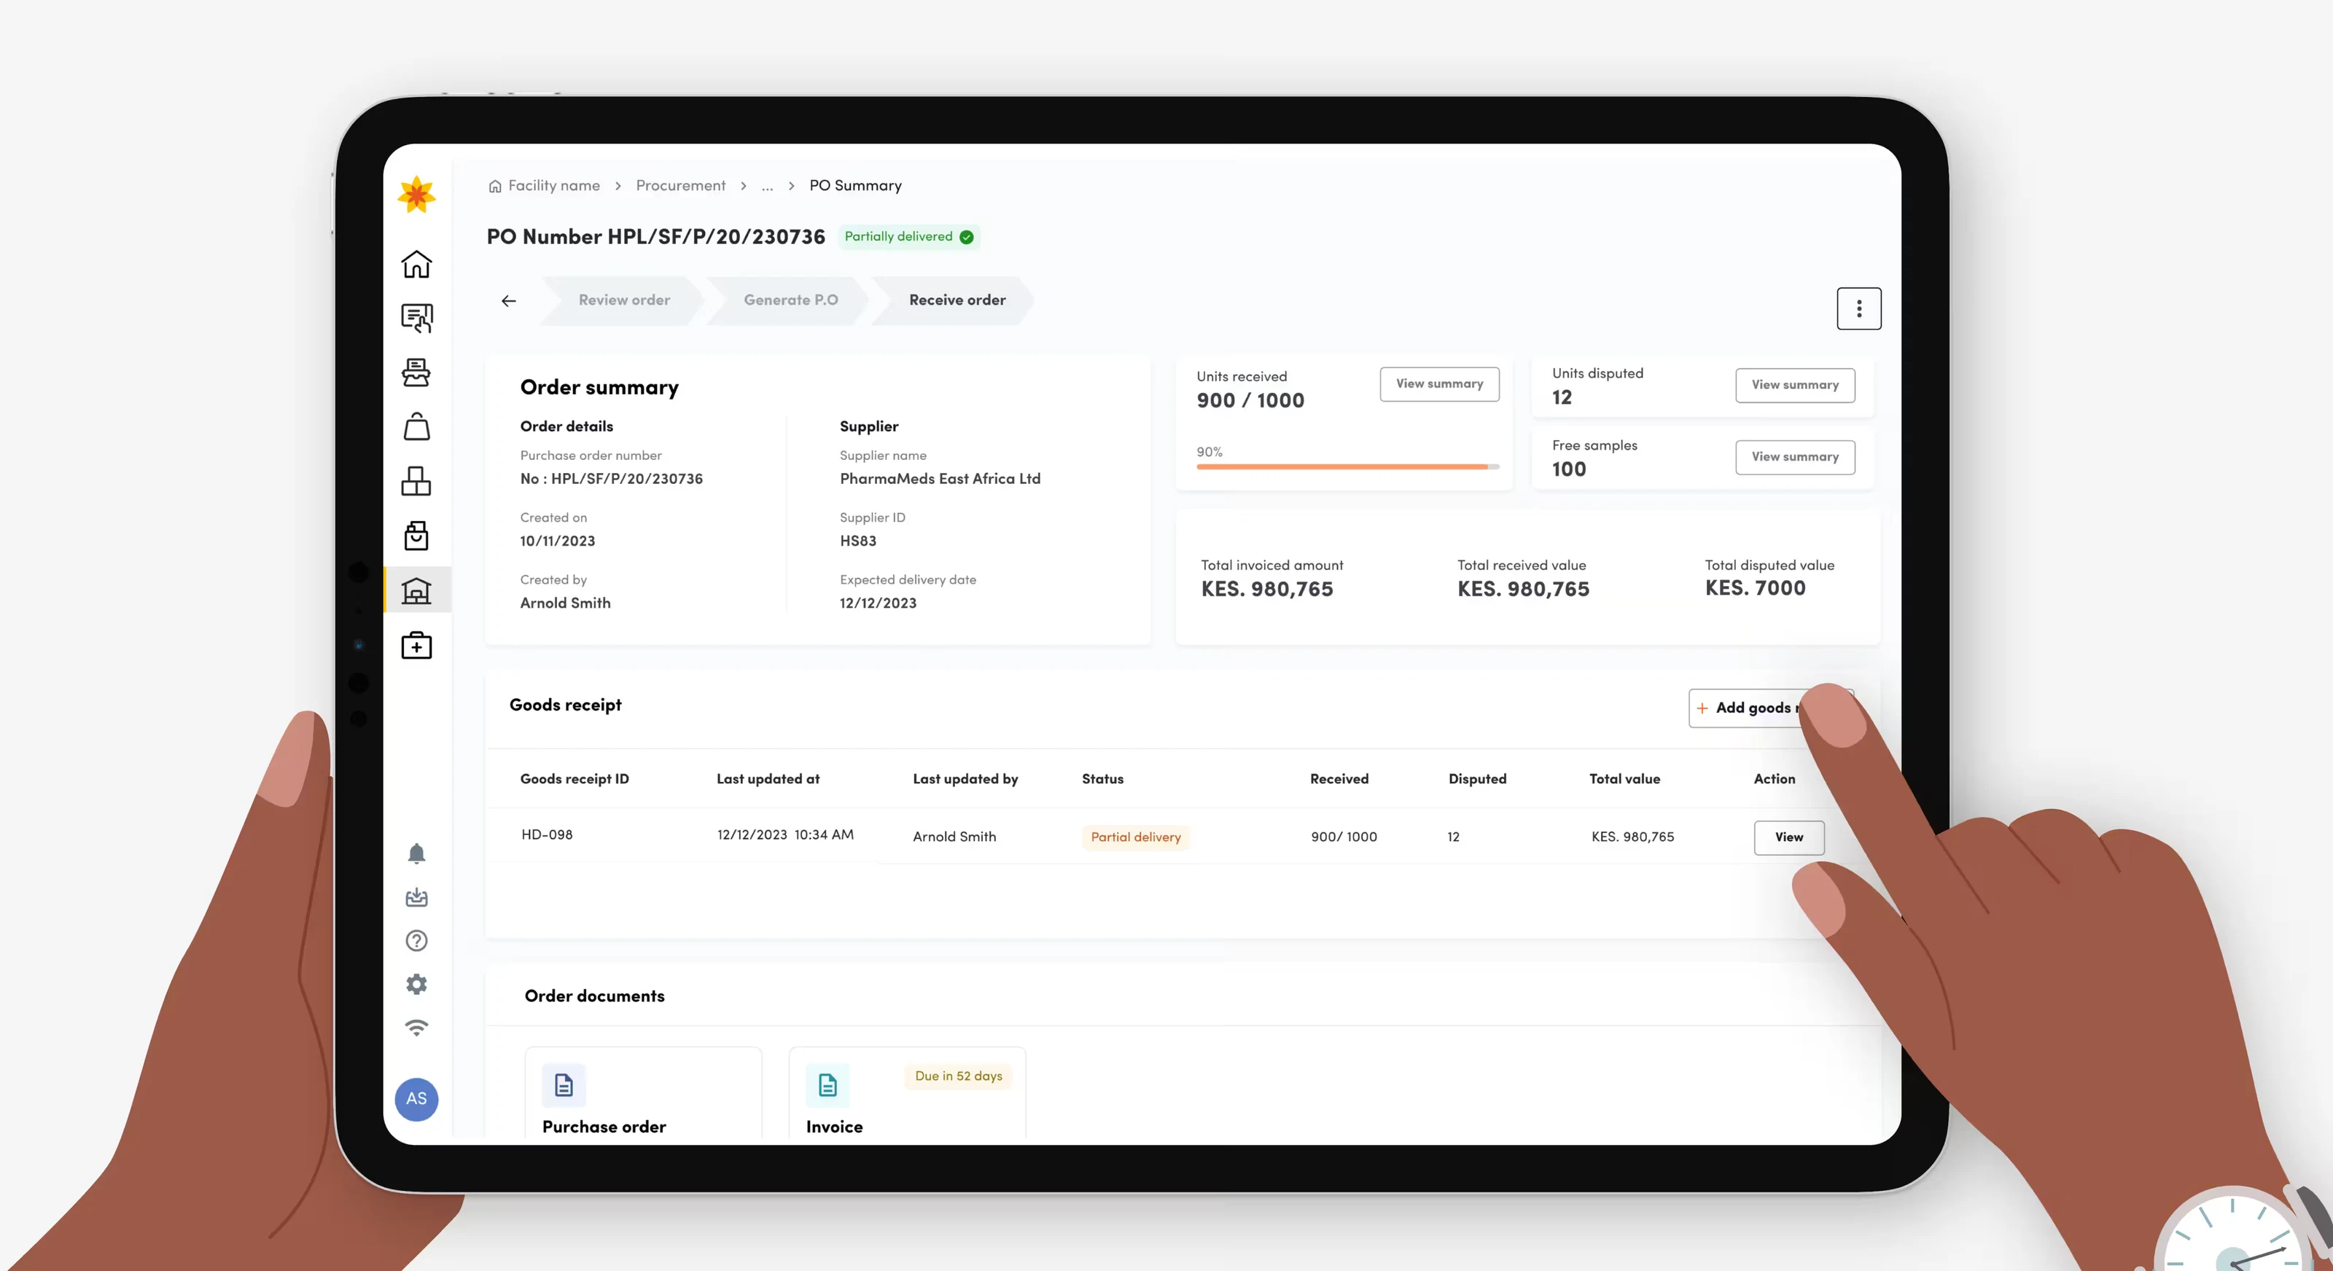Viewport: 2333px width, 1271px height.
Task: Open the AS user avatar
Action: (x=416, y=1099)
